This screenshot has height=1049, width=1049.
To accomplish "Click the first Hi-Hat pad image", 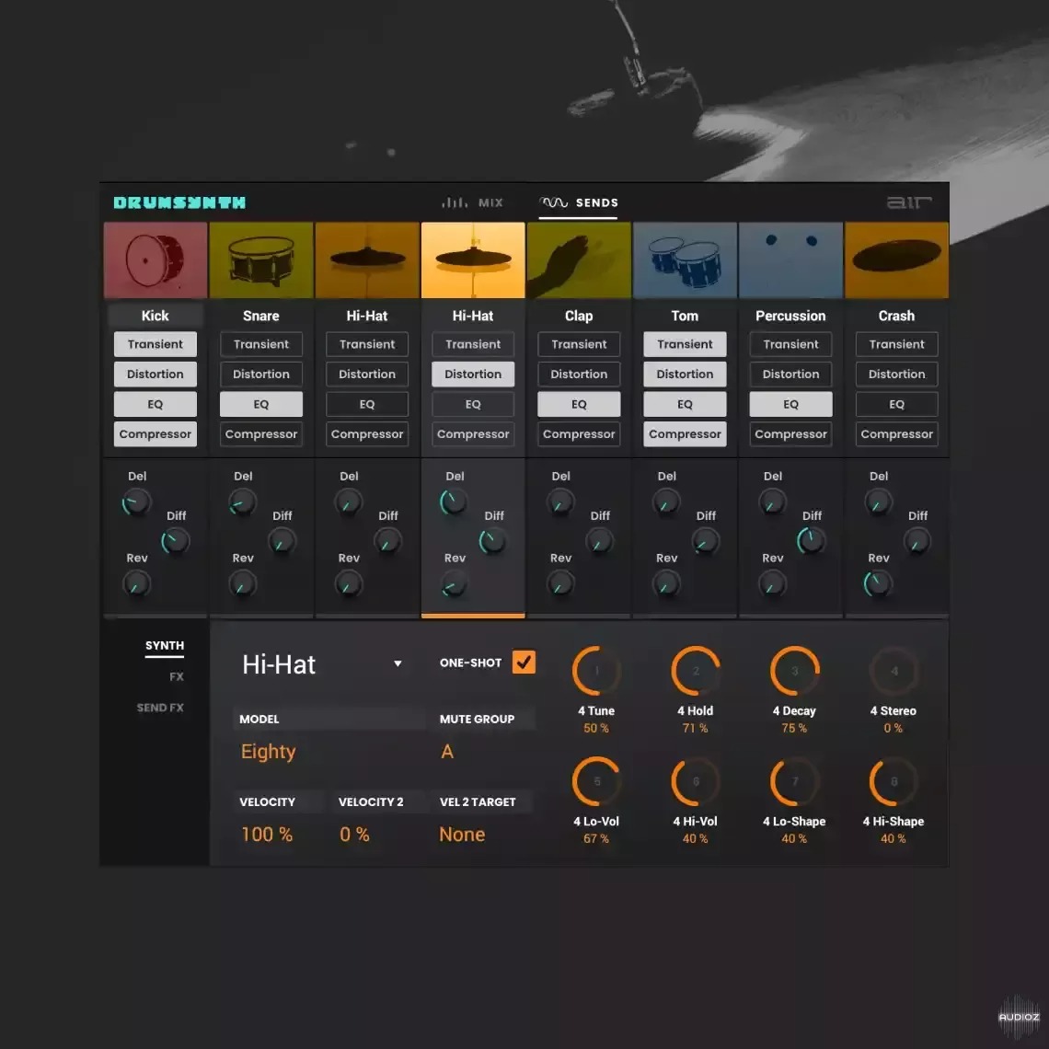I will (366, 259).
